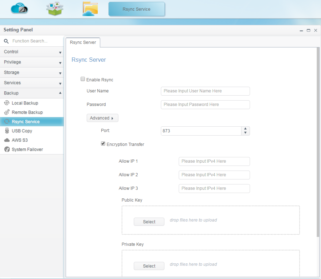Click the Local Backup sidebar icon
The image size is (321, 279).
[x=6, y=103]
